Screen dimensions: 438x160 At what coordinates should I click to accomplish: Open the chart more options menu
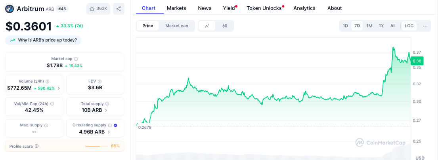(x=425, y=26)
